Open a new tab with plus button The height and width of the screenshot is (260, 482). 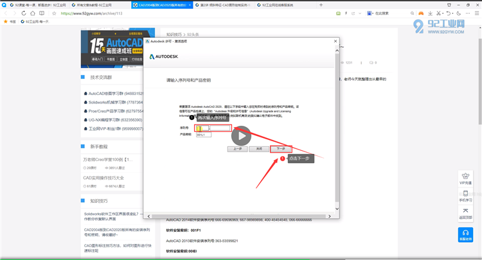coord(321,5)
